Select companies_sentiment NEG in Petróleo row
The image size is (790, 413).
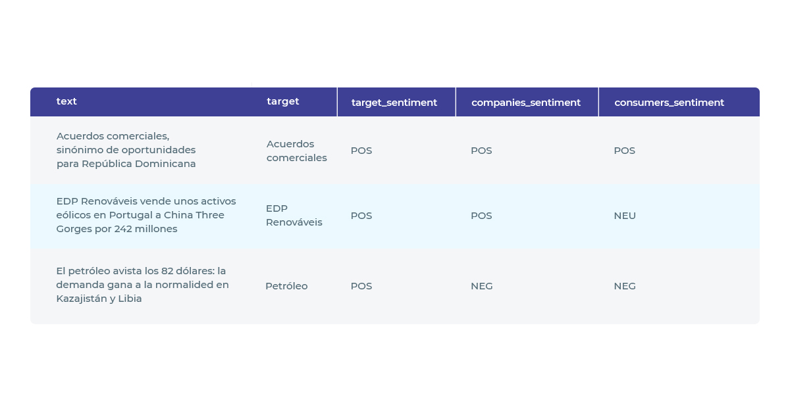482,286
